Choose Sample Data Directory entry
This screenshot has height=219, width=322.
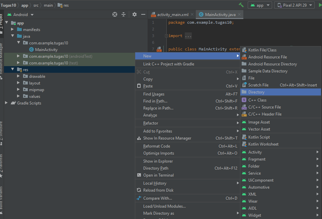point(280,71)
